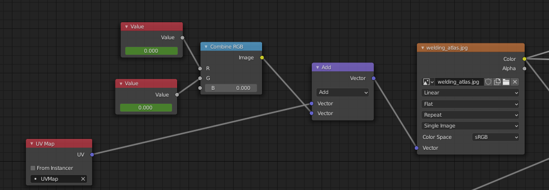Clear the UVMap field with X
Image resolution: width=549 pixels, height=190 pixels.
(x=83, y=179)
